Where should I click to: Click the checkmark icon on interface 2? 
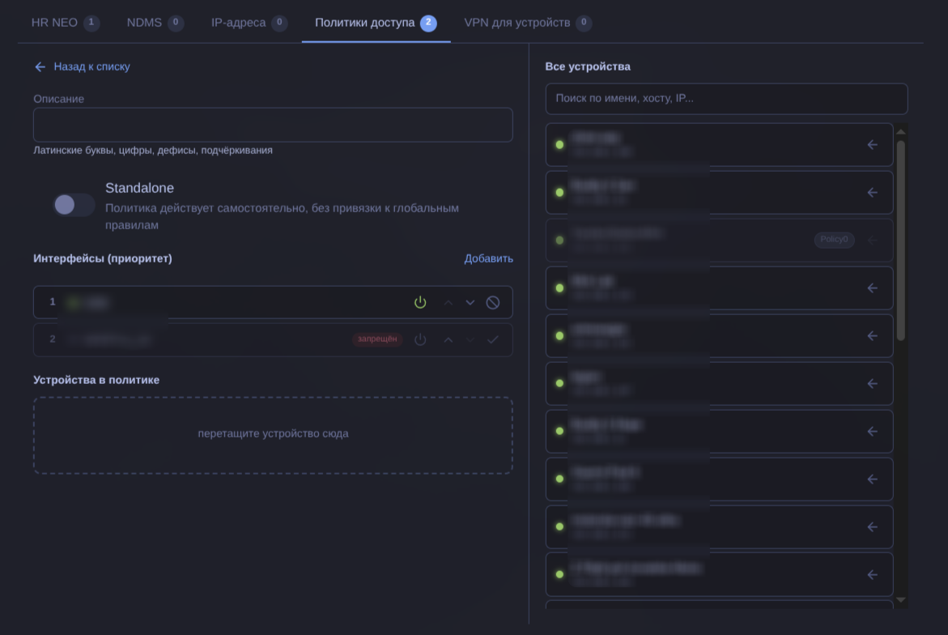tap(493, 339)
